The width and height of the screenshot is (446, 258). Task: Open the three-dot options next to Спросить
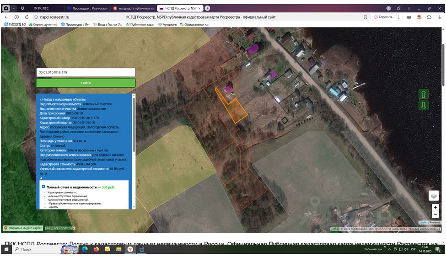(399, 17)
